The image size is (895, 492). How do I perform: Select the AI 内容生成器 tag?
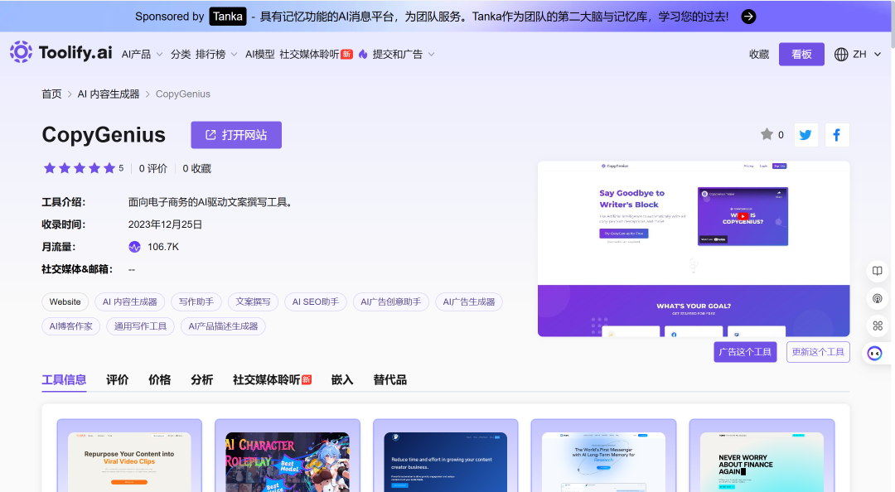click(x=130, y=302)
